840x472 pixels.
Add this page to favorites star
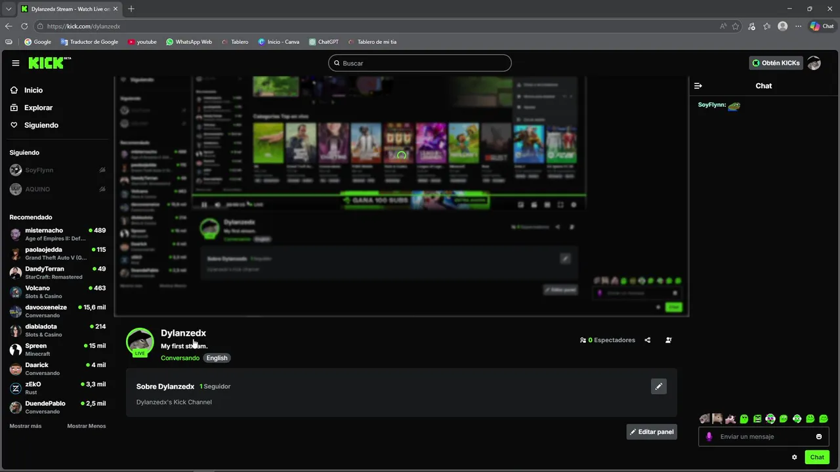736,26
